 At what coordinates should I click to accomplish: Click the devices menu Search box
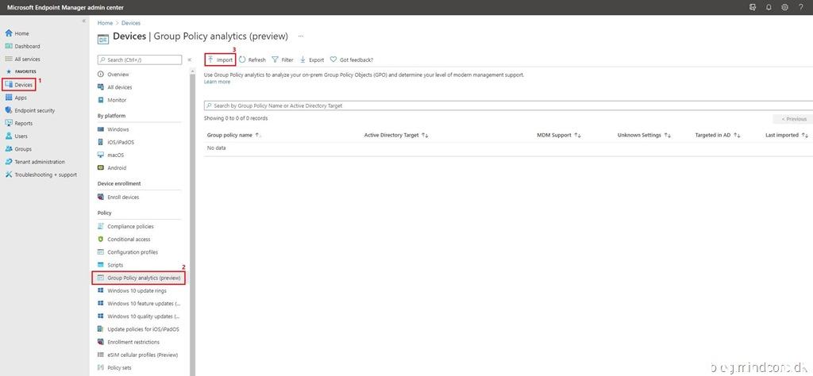[140, 59]
